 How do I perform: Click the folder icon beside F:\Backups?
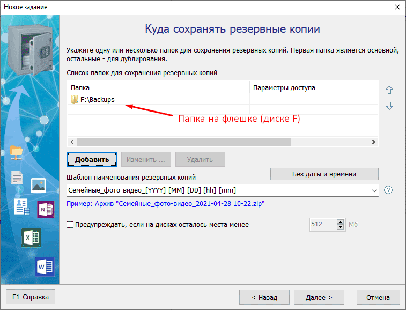click(75, 99)
